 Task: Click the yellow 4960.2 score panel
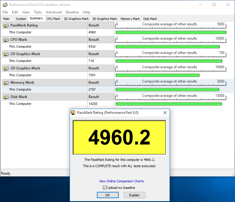pos(119,137)
